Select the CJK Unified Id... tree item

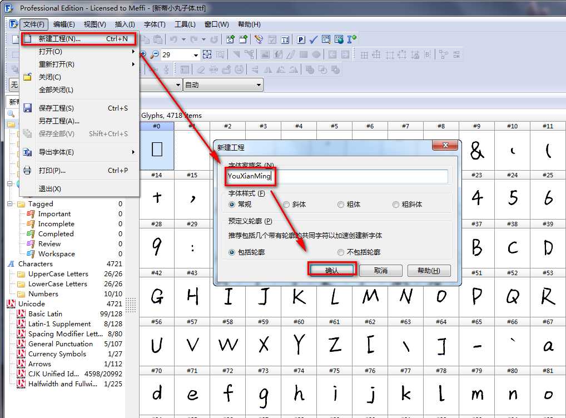click(x=53, y=374)
